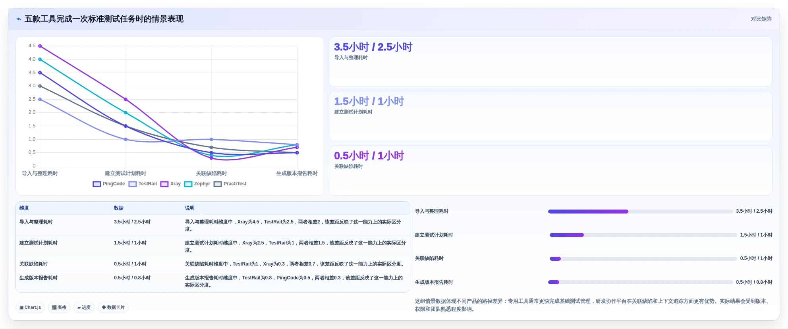The image size is (788, 329).
Task: Open the 0.5小时 / 1小时 data card
Action: point(550,171)
